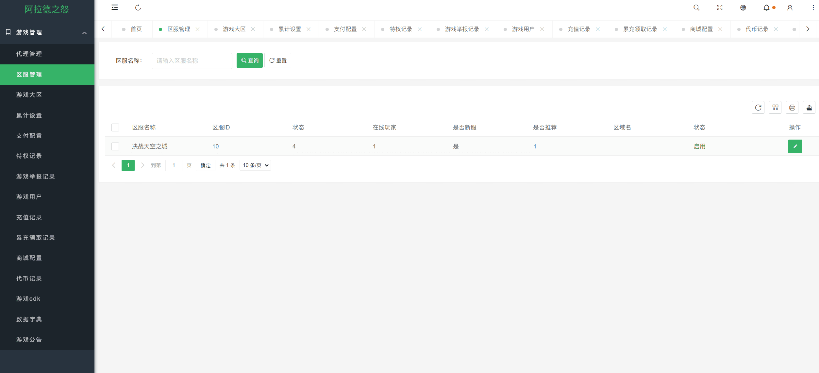
Task: Click the green edit pencil for 决战天空之城
Action: pyautogui.click(x=795, y=146)
